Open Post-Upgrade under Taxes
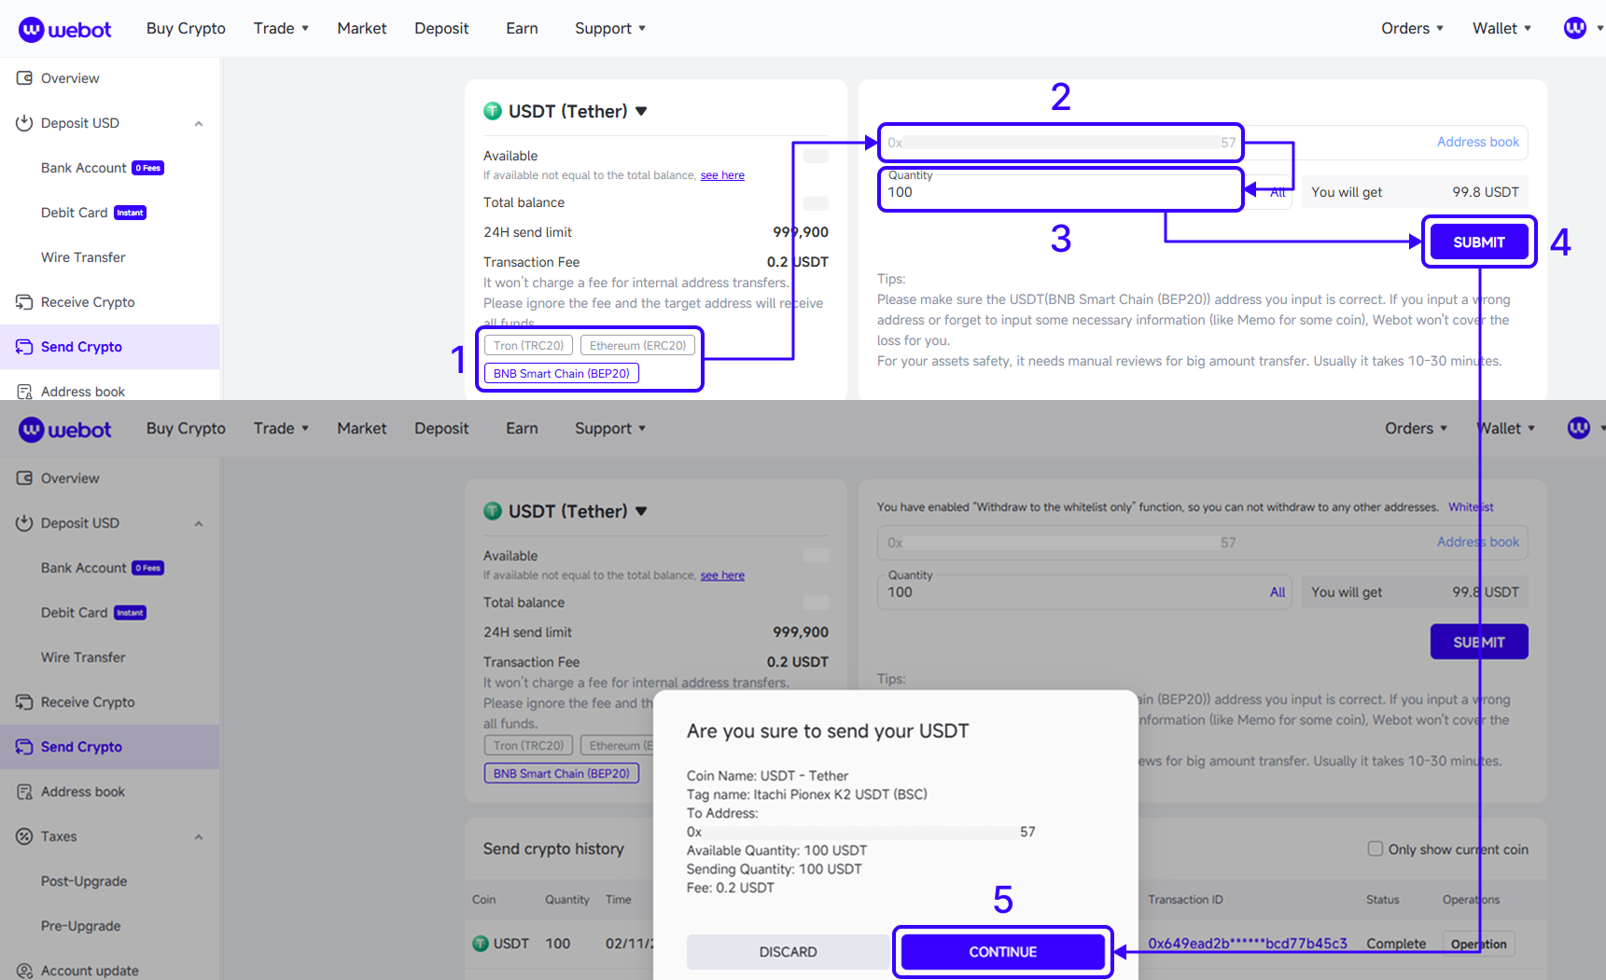1606x980 pixels. 84,881
